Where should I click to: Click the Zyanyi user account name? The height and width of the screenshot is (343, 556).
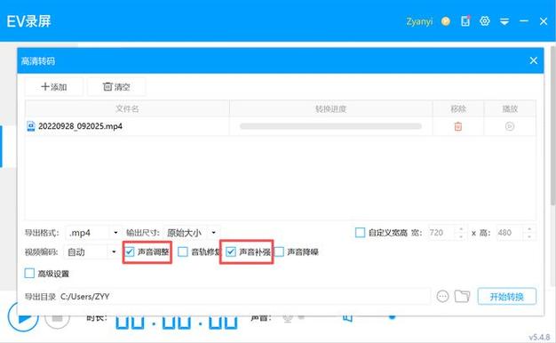click(x=419, y=21)
